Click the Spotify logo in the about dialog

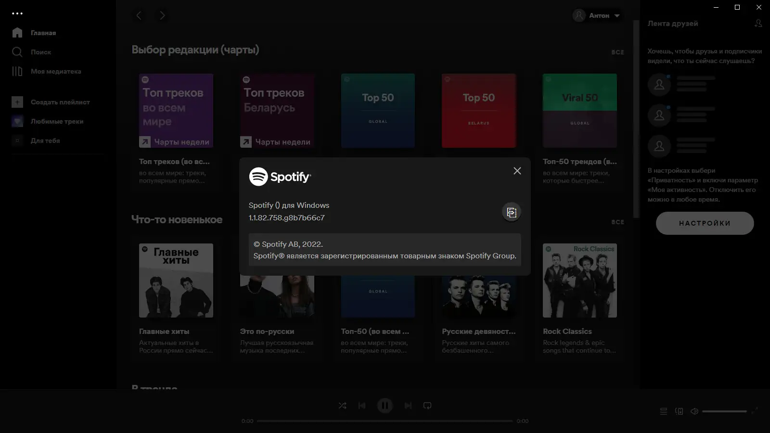tap(280, 177)
